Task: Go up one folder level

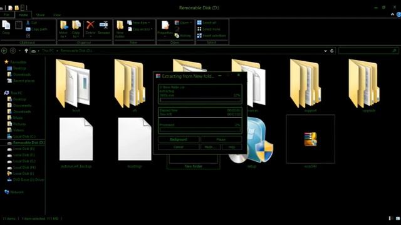Action: (x=26, y=51)
